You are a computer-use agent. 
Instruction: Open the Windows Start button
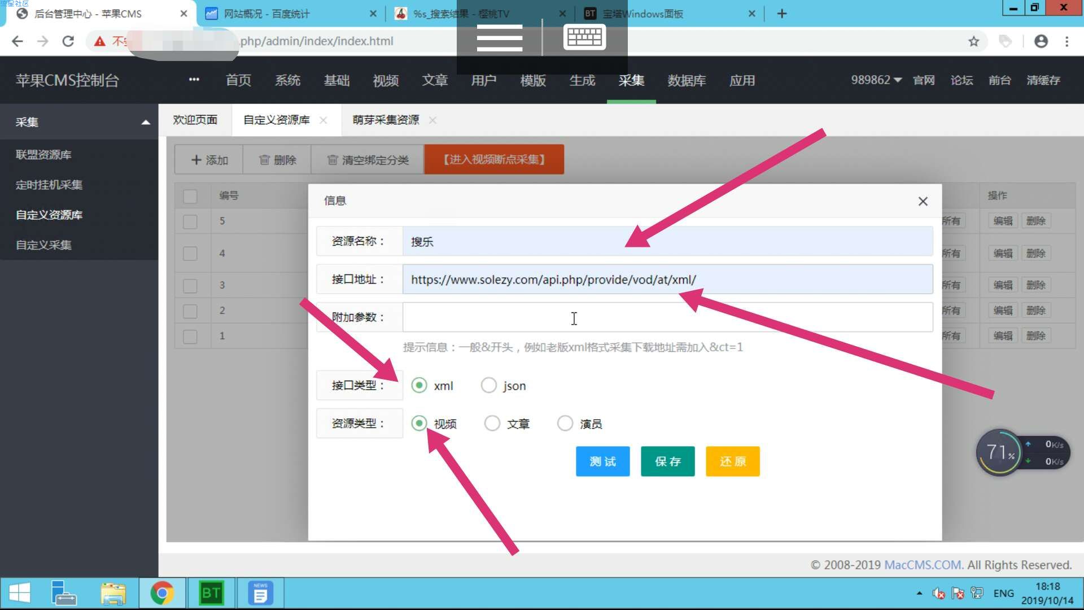coord(20,593)
